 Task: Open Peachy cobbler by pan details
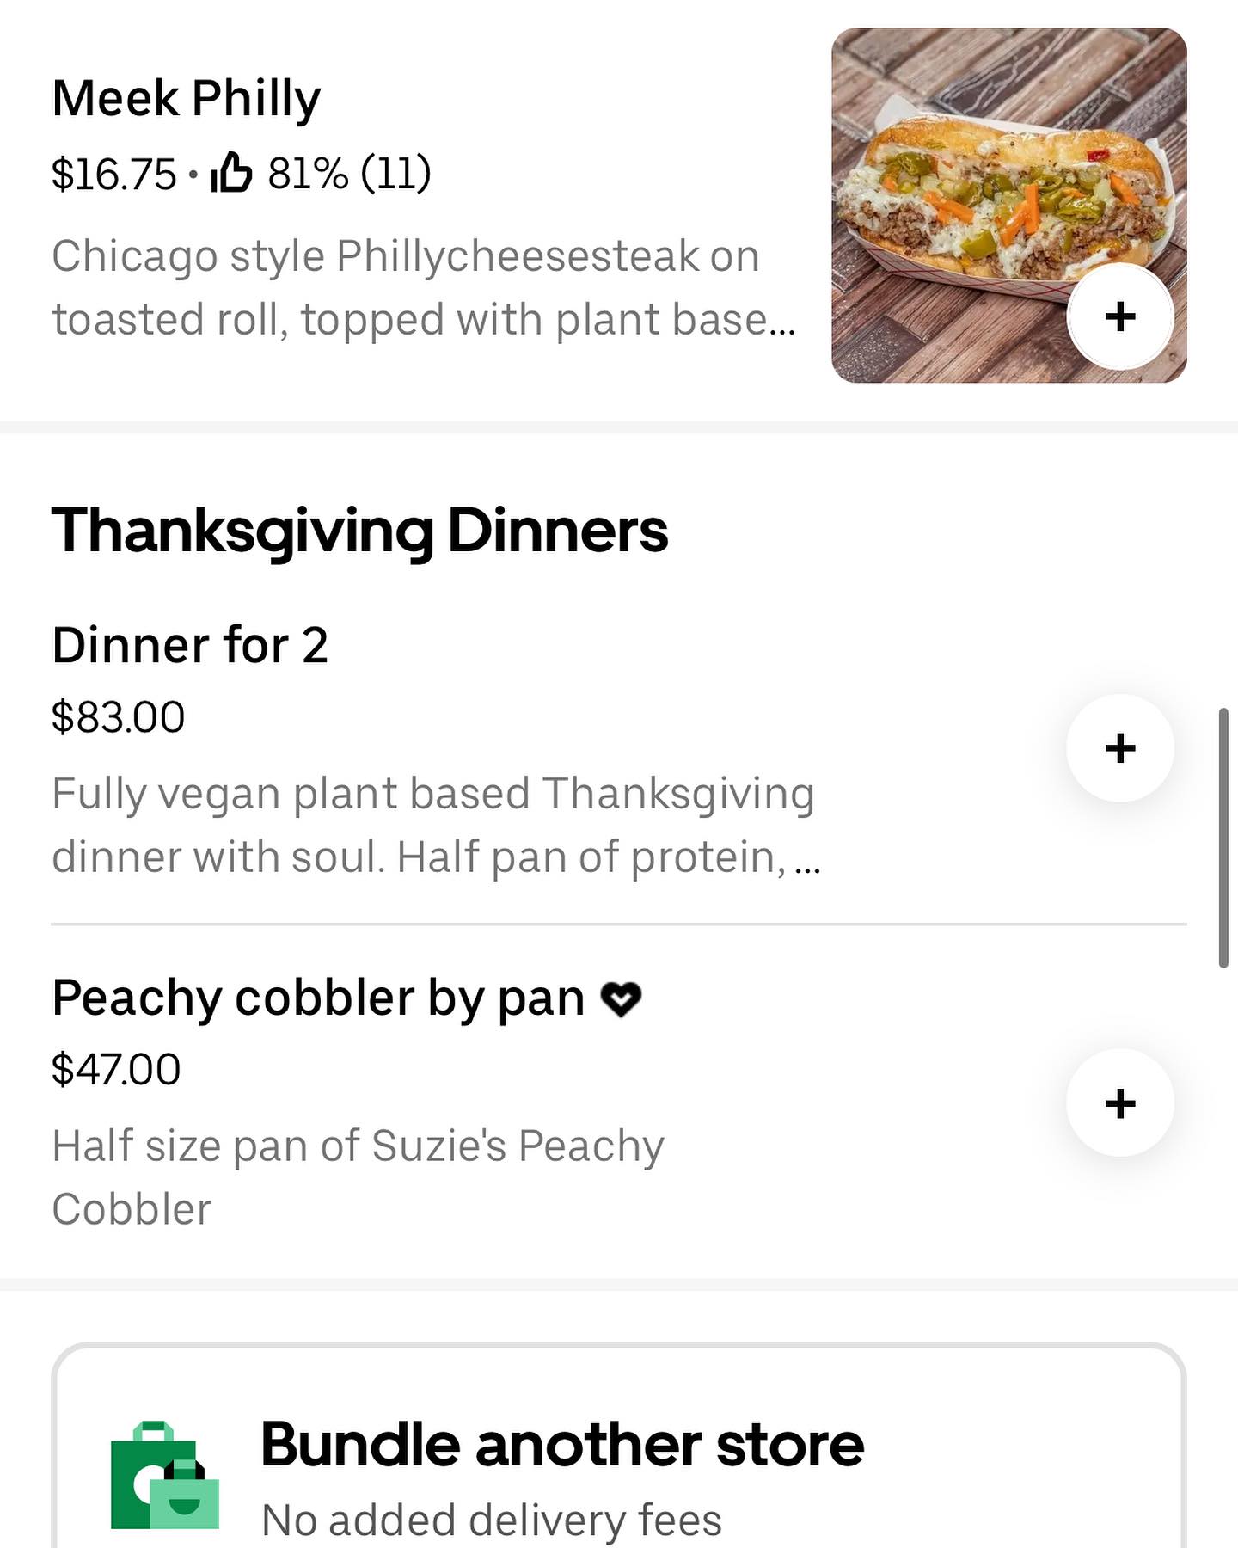click(x=318, y=998)
